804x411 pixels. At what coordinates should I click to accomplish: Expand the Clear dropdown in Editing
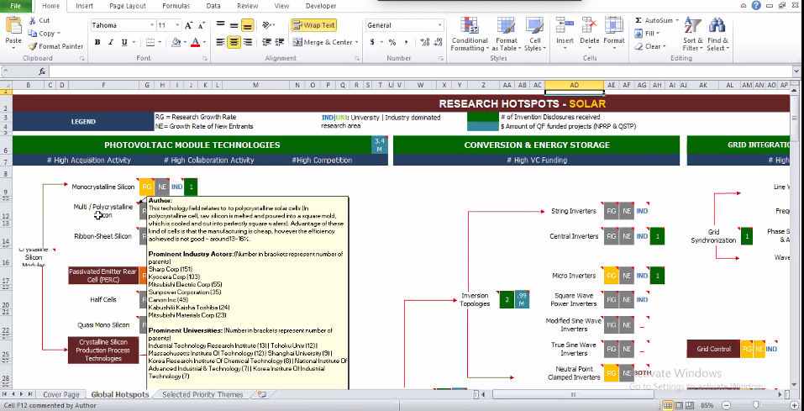click(x=664, y=46)
